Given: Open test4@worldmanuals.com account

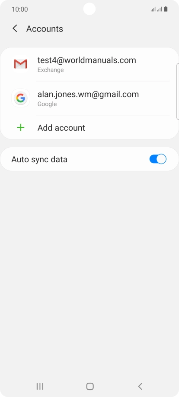Looking at the screenshot, I should 90,64.
